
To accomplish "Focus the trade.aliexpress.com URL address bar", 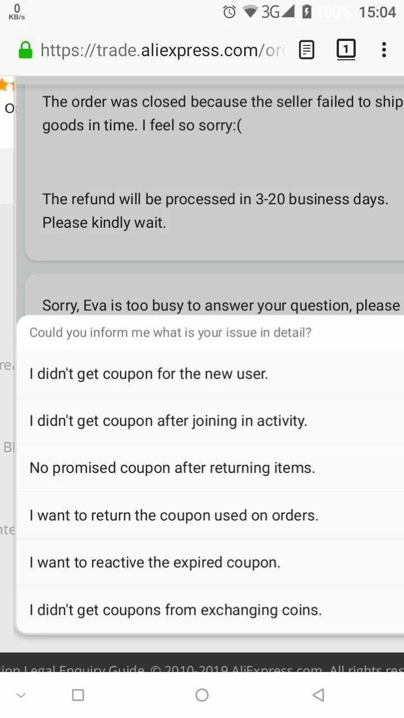I will [x=163, y=50].
